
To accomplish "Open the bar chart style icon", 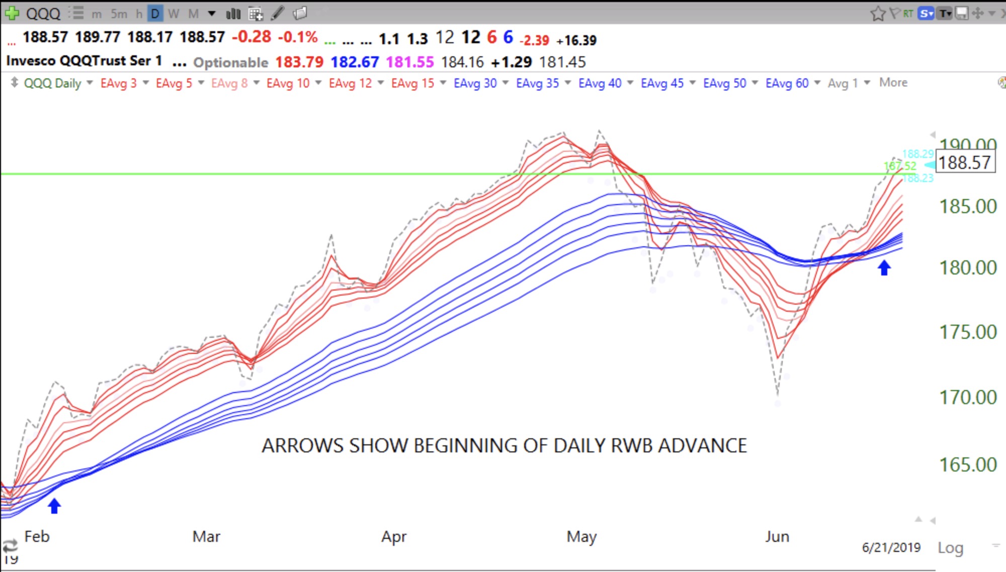I will [233, 14].
